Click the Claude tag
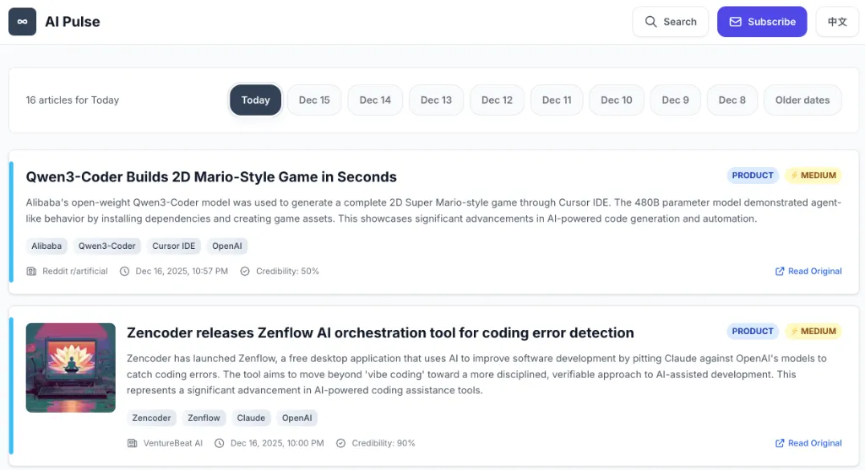The width and height of the screenshot is (865, 470). tap(251, 418)
